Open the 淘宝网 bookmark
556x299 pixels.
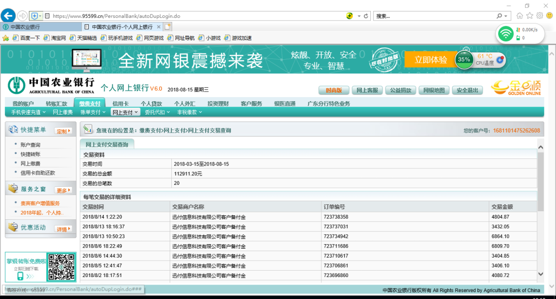pyautogui.click(x=55, y=38)
